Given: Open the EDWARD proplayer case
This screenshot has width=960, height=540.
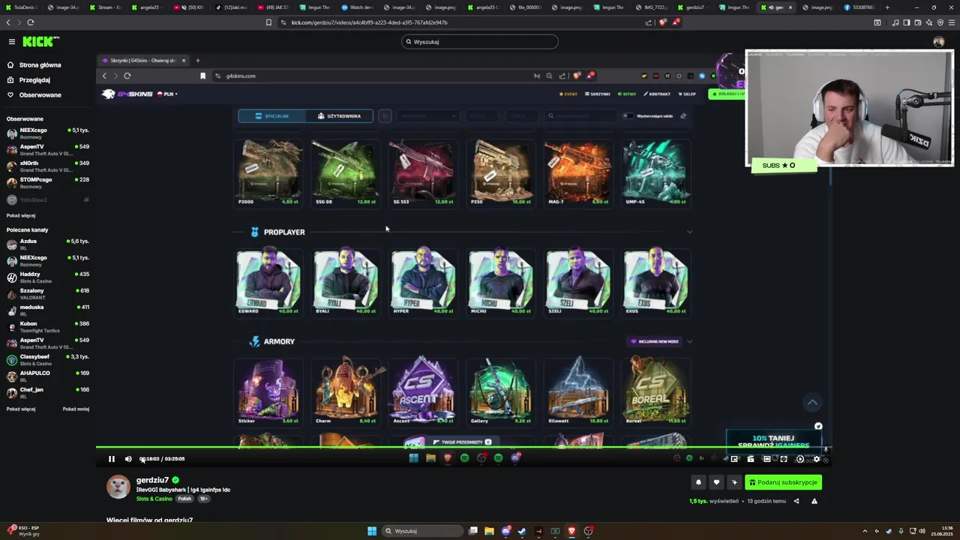Looking at the screenshot, I should (x=268, y=281).
